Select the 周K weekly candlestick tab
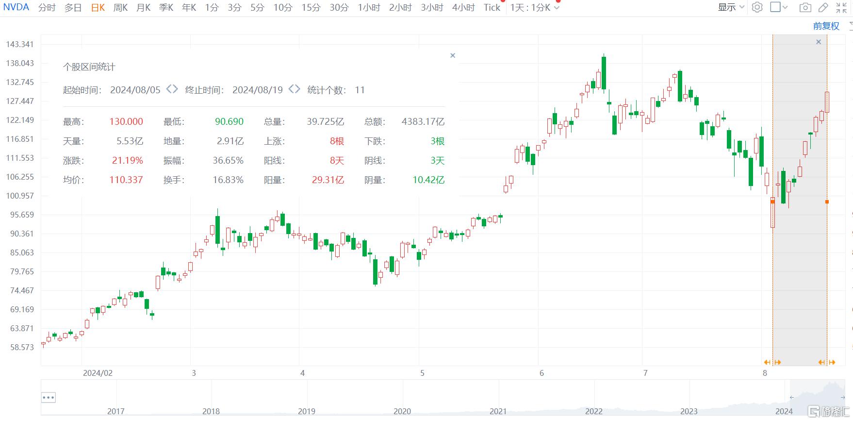 [x=120, y=7]
